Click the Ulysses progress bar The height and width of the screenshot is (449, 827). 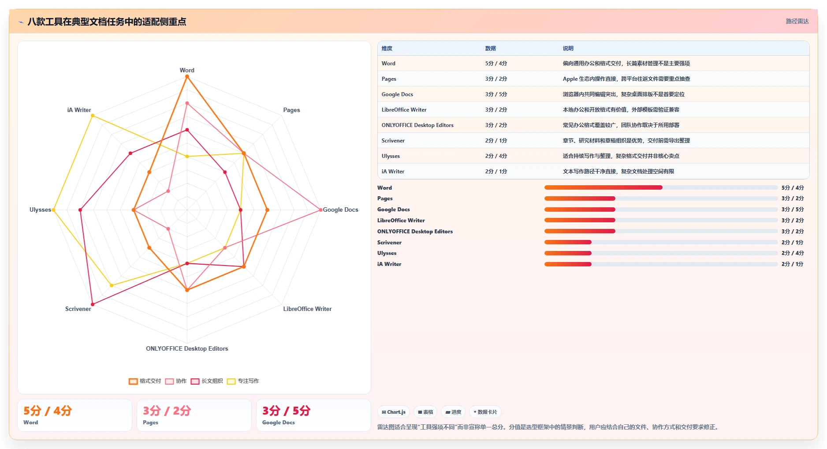pyautogui.click(x=661, y=253)
